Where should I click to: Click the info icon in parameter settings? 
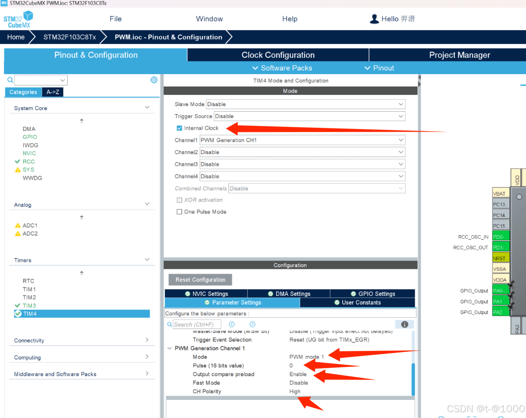(405, 324)
